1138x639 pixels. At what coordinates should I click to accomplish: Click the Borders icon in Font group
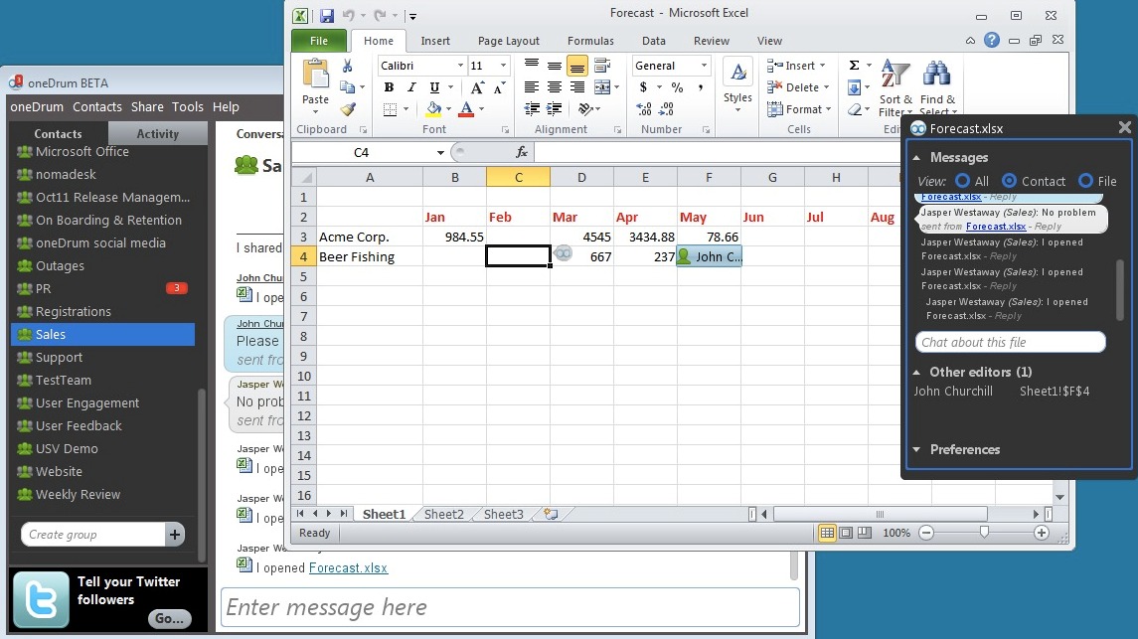(x=391, y=109)
